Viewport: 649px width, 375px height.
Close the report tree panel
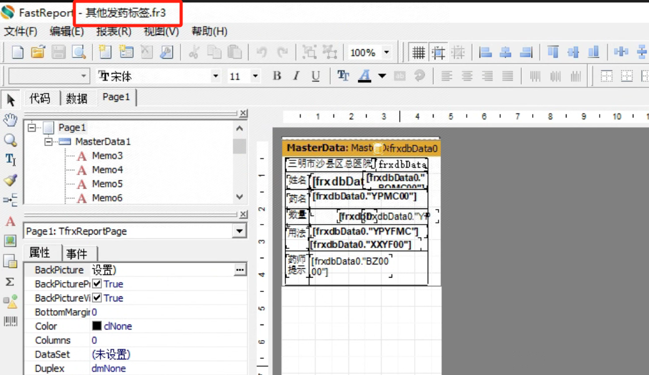point(244,113)
